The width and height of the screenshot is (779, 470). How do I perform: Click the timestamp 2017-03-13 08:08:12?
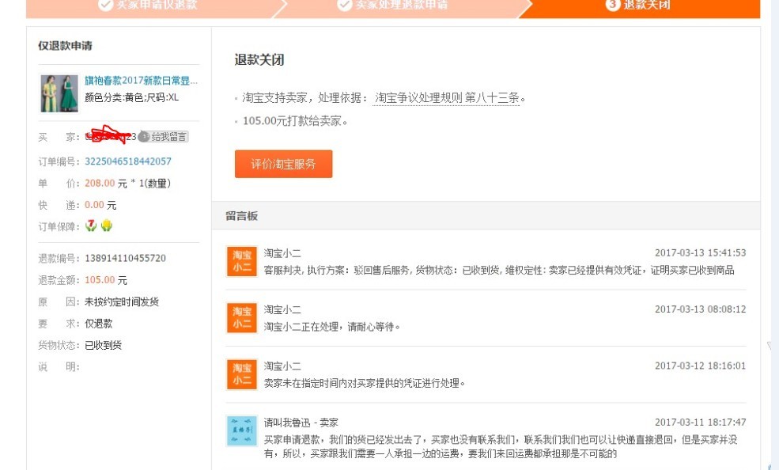(x=701, y=309)
